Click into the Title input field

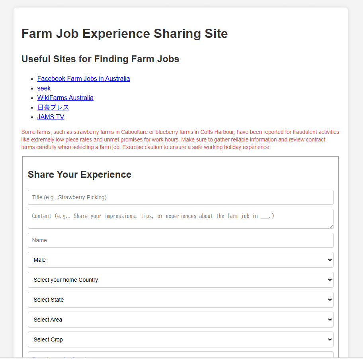pos(180,197)
